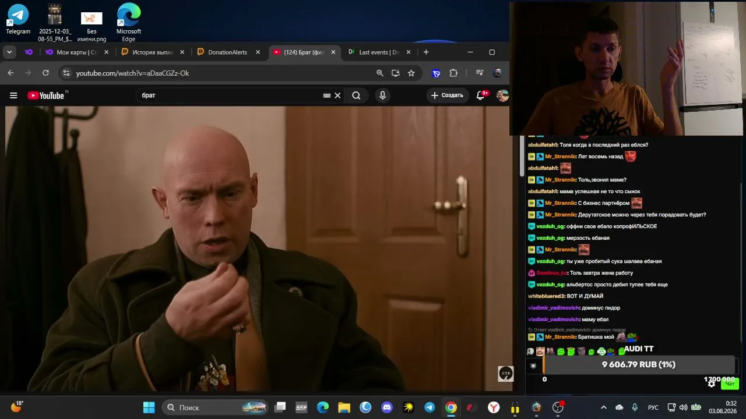Open the 2025-12-03 desktop file
This screenshot has height=419, width=746.
55,23
